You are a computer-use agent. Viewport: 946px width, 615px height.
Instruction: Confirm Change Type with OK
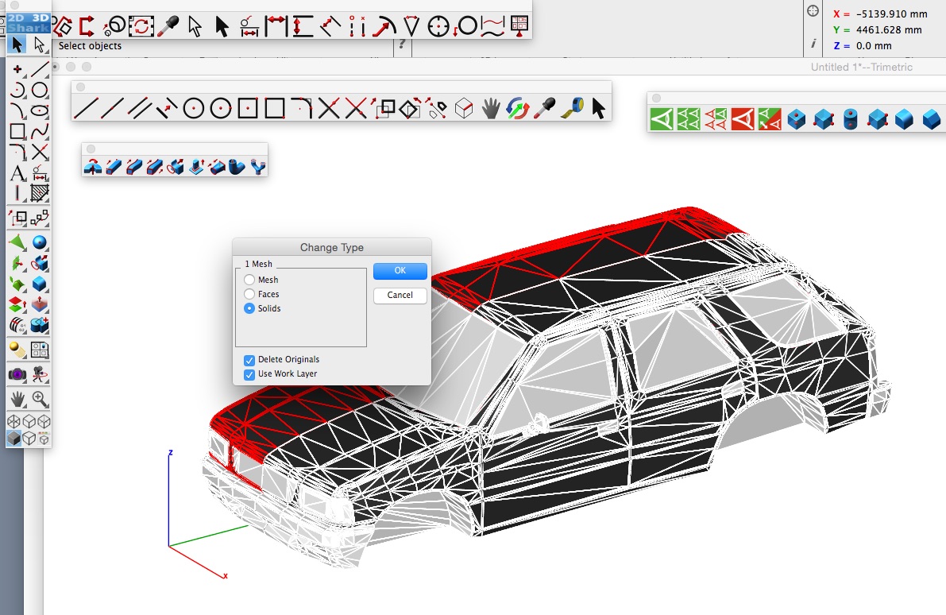click(x=400, y=271)
